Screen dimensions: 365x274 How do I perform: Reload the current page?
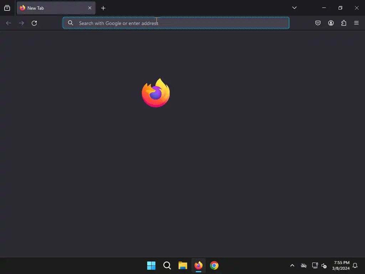34,23
